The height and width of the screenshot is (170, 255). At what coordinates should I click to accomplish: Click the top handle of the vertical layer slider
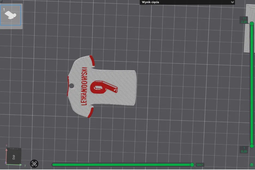tap(252, 24)
